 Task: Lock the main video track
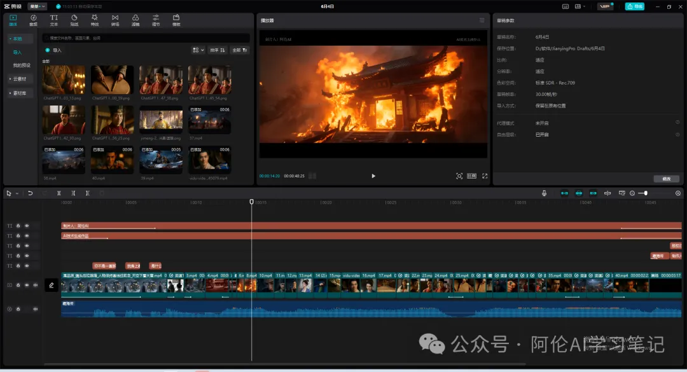[x=18, y=286]
